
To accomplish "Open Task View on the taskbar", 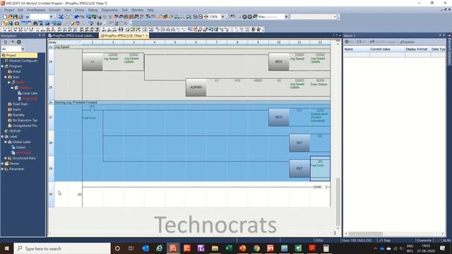I will pyautogui.click(x=131, y=248).
